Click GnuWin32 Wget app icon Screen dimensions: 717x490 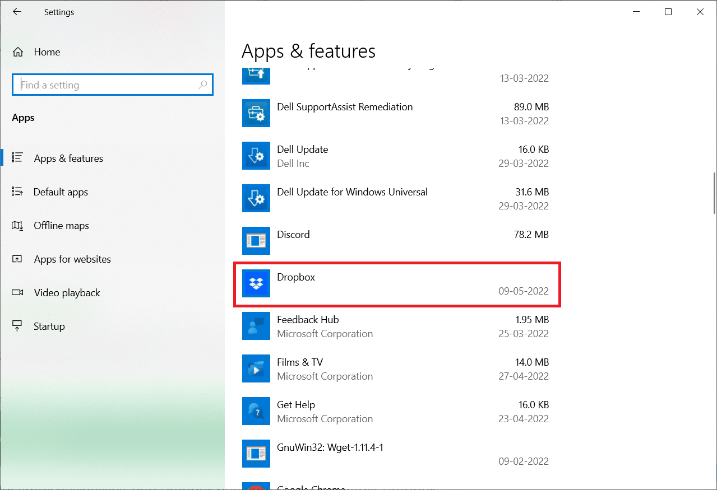coord(256,454)
